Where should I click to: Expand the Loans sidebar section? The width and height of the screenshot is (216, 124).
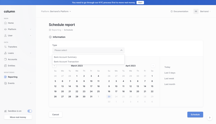[x=31, y=53]
